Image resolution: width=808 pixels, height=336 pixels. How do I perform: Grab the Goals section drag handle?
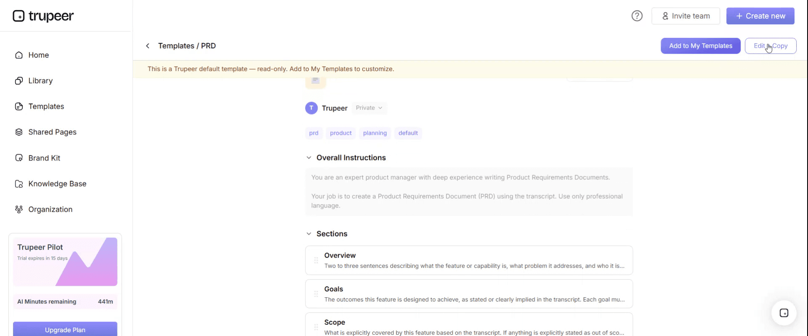316,294
